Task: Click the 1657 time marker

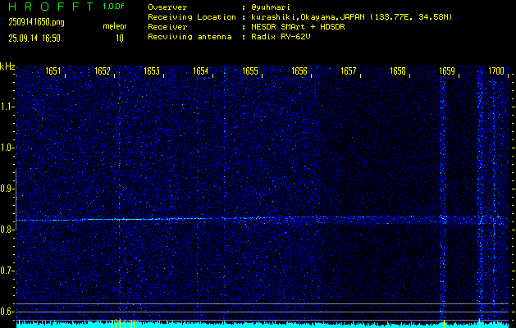Action: 349,71
